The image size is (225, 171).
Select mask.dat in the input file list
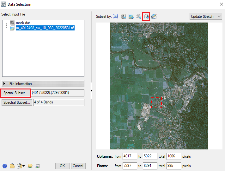point(23,23)
